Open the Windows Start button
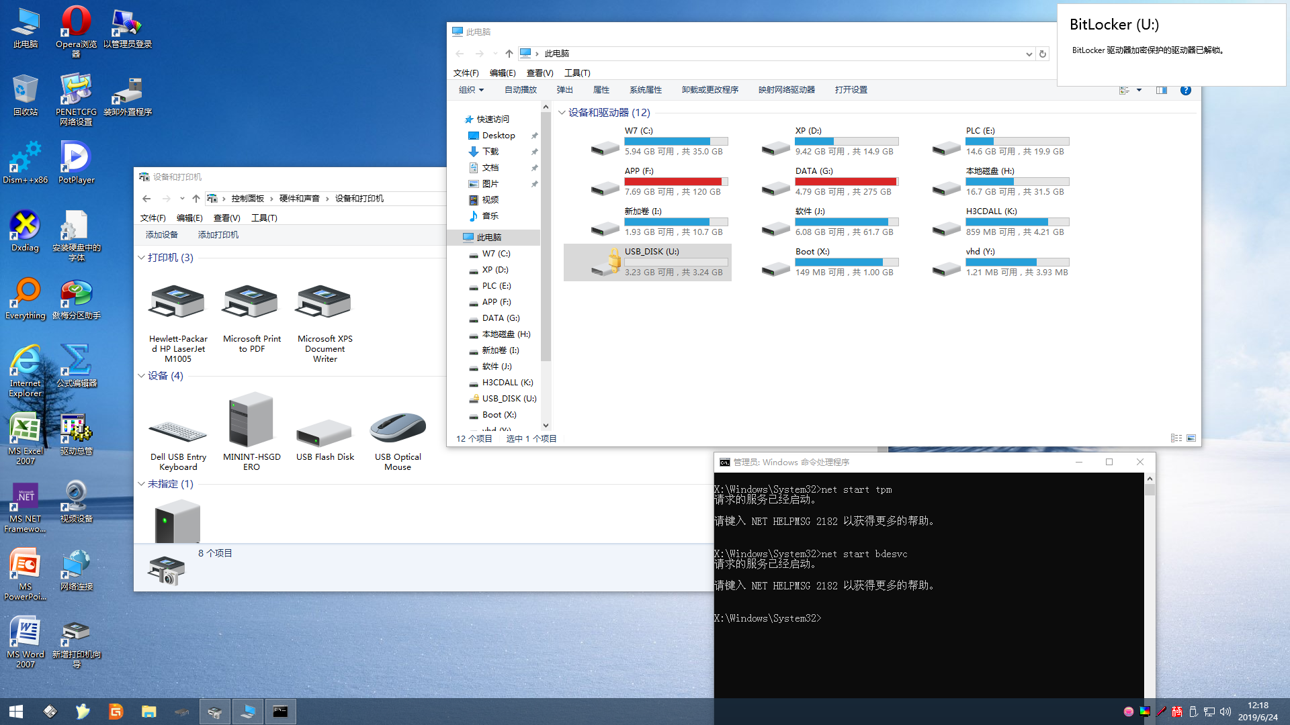 pos(16,712)
